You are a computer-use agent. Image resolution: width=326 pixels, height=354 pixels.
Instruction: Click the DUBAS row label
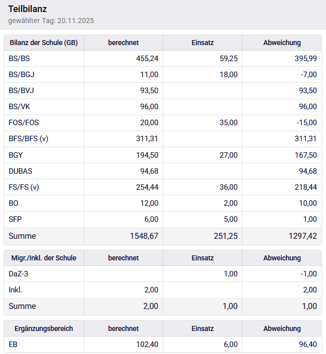(x=21, y=171)
